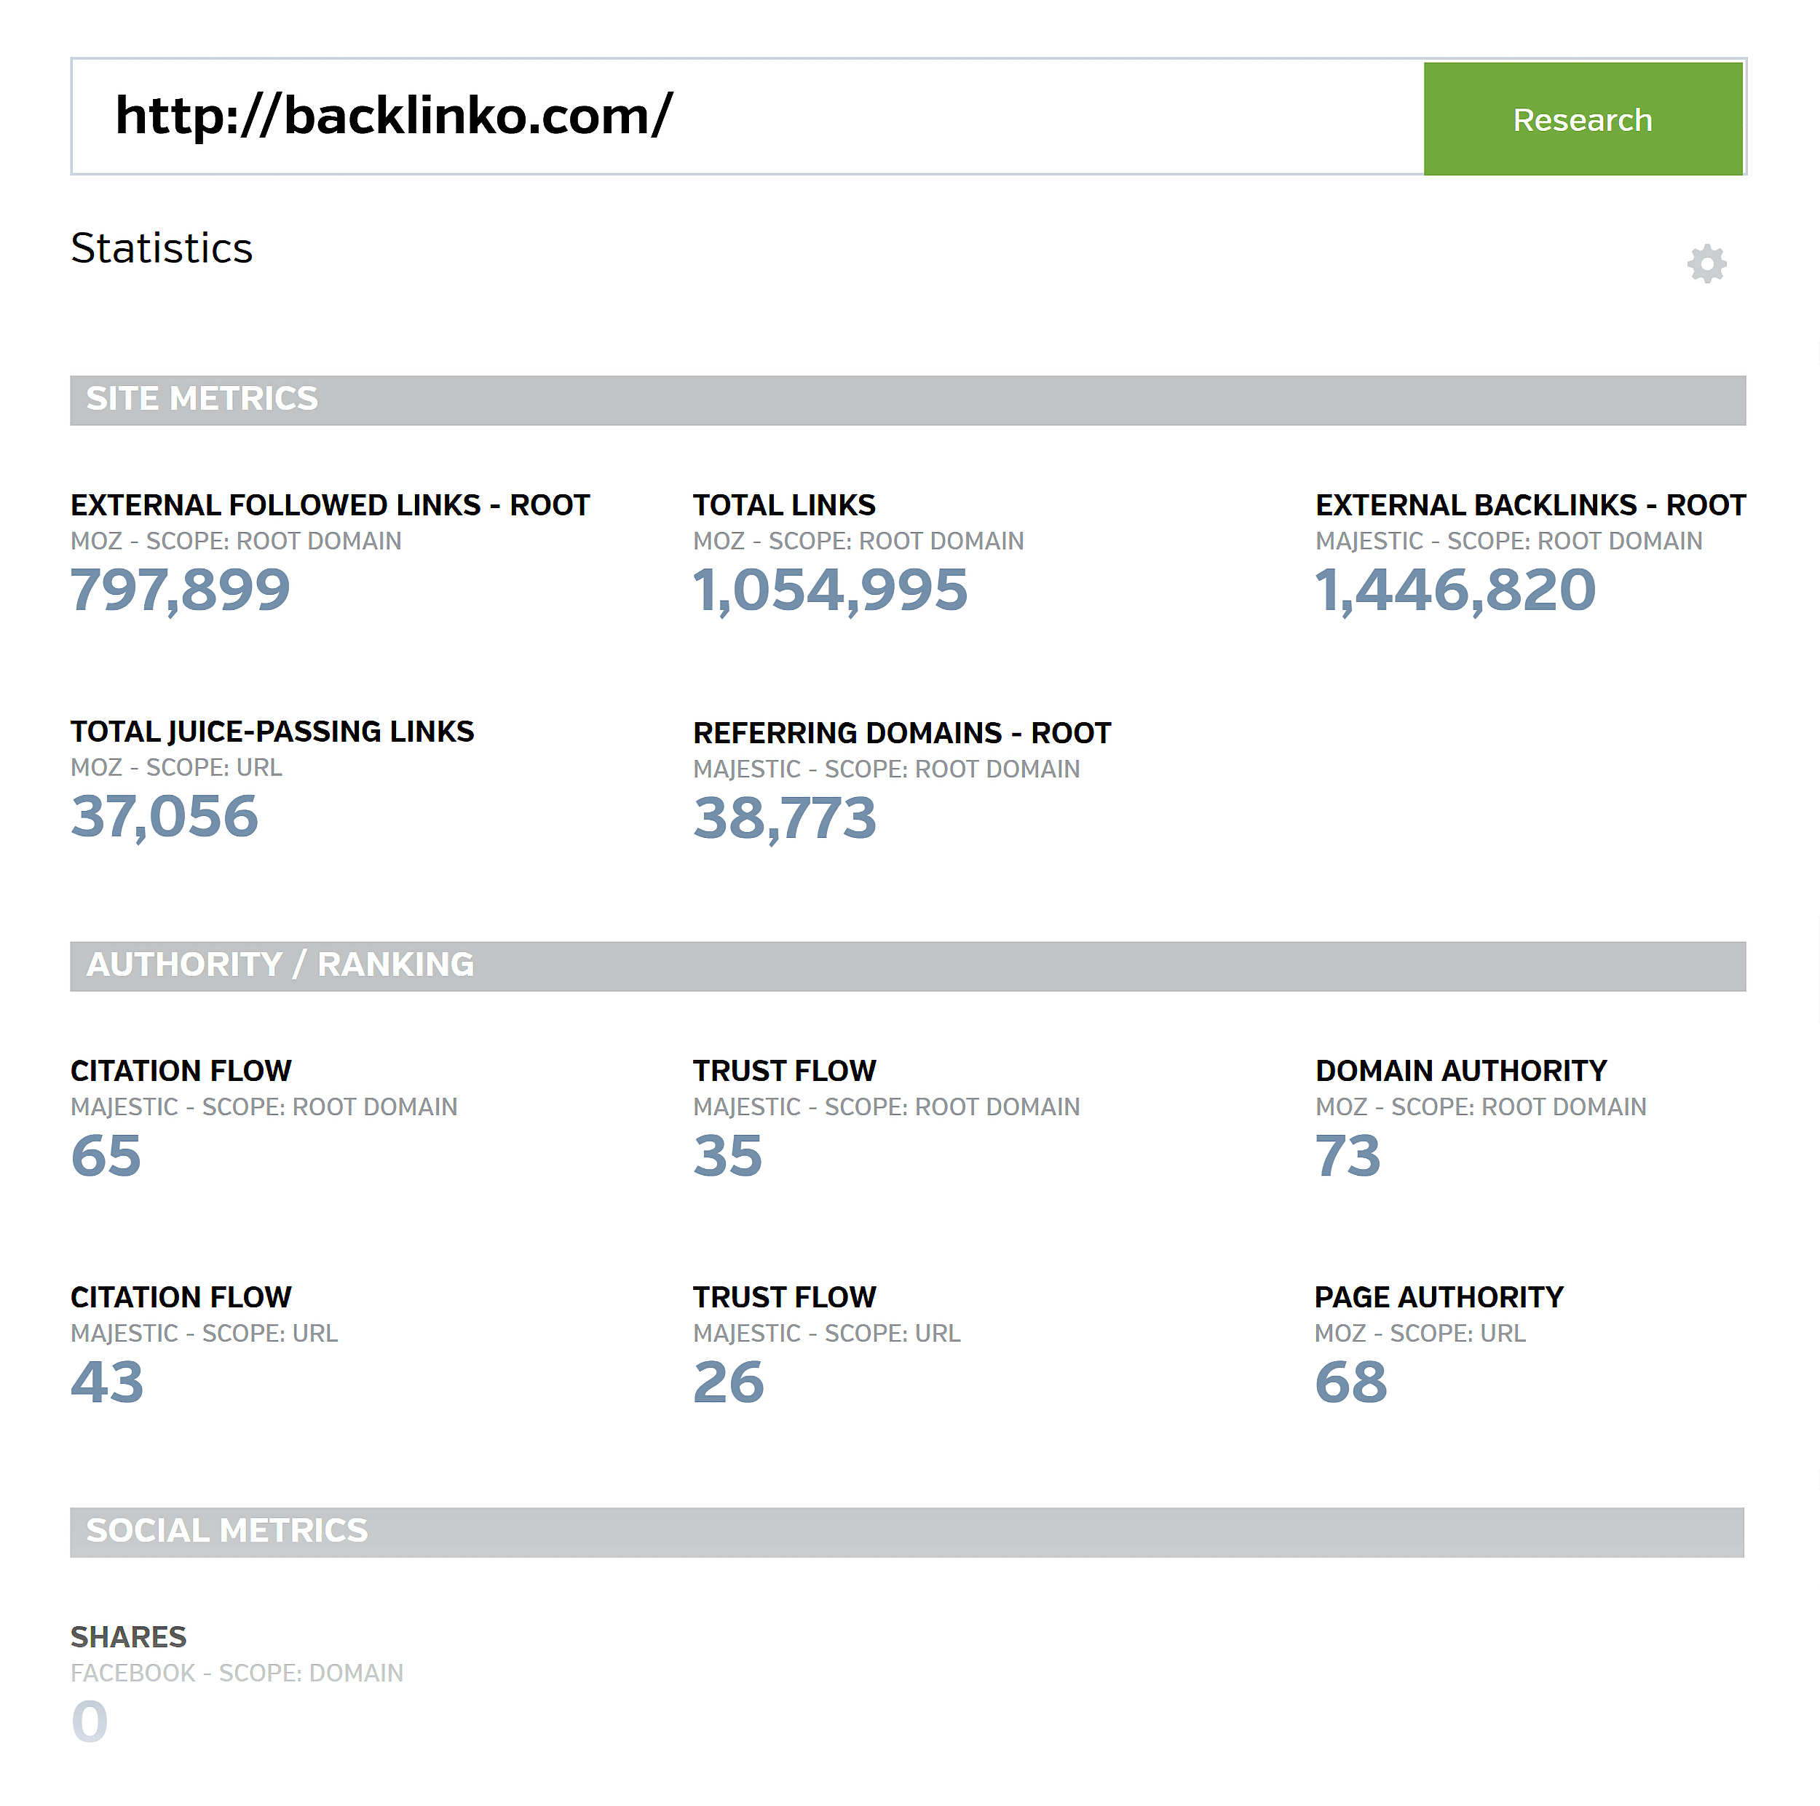
Task: Click the Total Juice-Passing Links label
Action: pyautogui.click(x=272, y=732)
